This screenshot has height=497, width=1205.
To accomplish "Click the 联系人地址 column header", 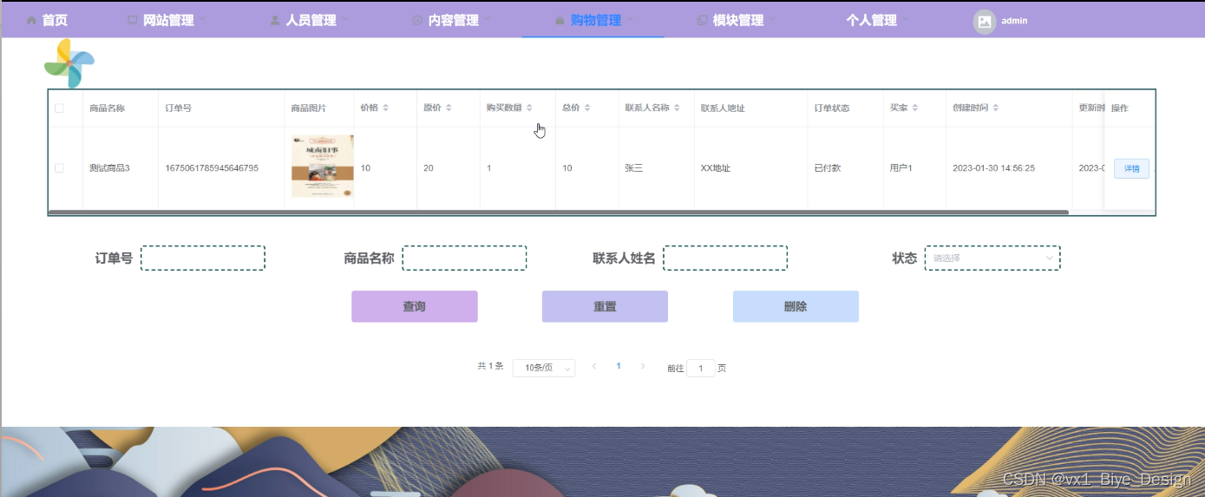I will point(724,108).
